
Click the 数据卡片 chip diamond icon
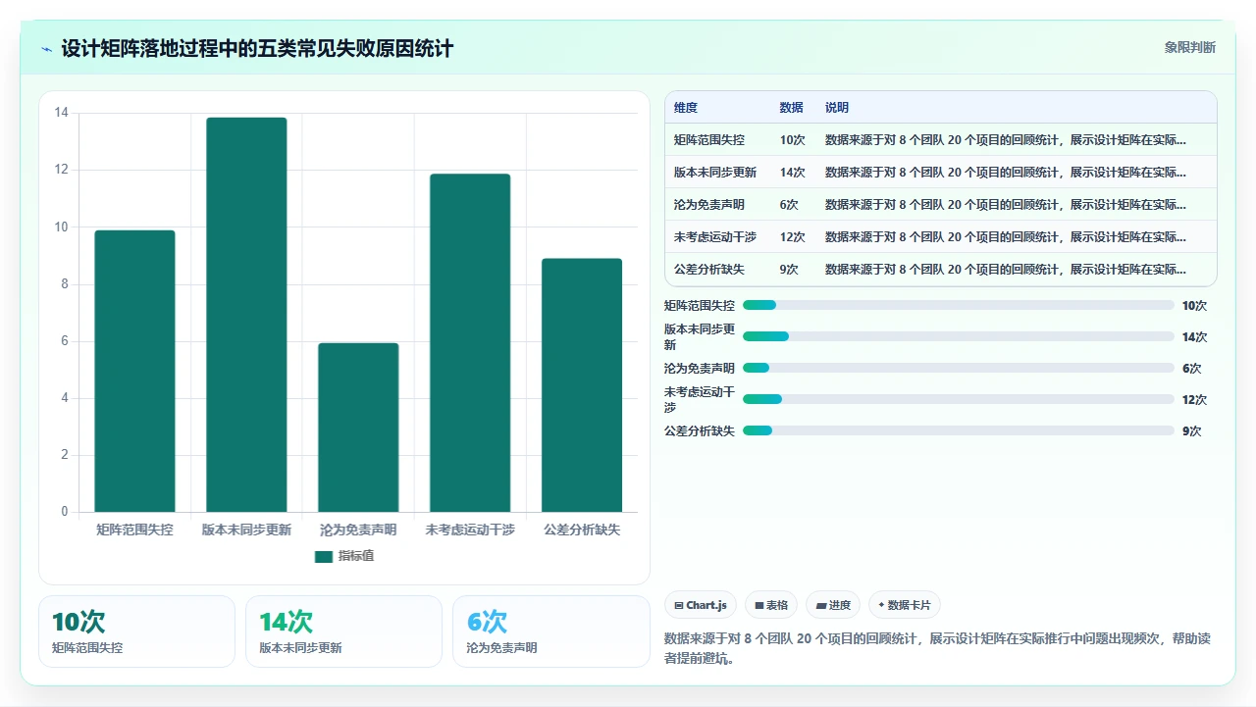click(881, 605)
